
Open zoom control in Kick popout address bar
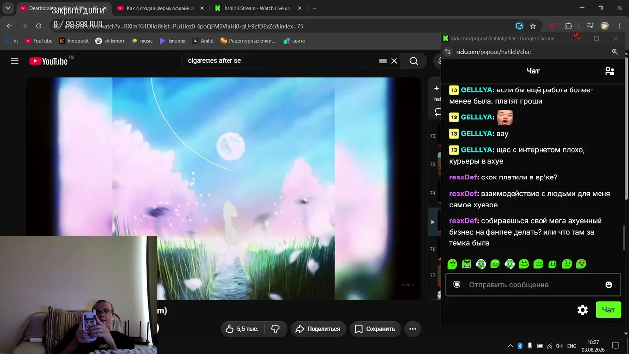click(615, 52)
